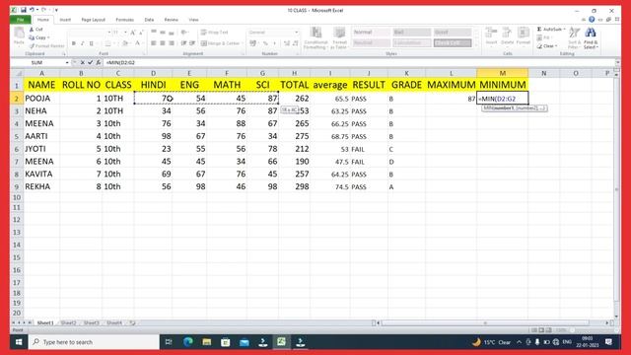The height and width of the screenshot is (355, 631).
Task: Switch to the Data tab
Action: click(149, 20)
